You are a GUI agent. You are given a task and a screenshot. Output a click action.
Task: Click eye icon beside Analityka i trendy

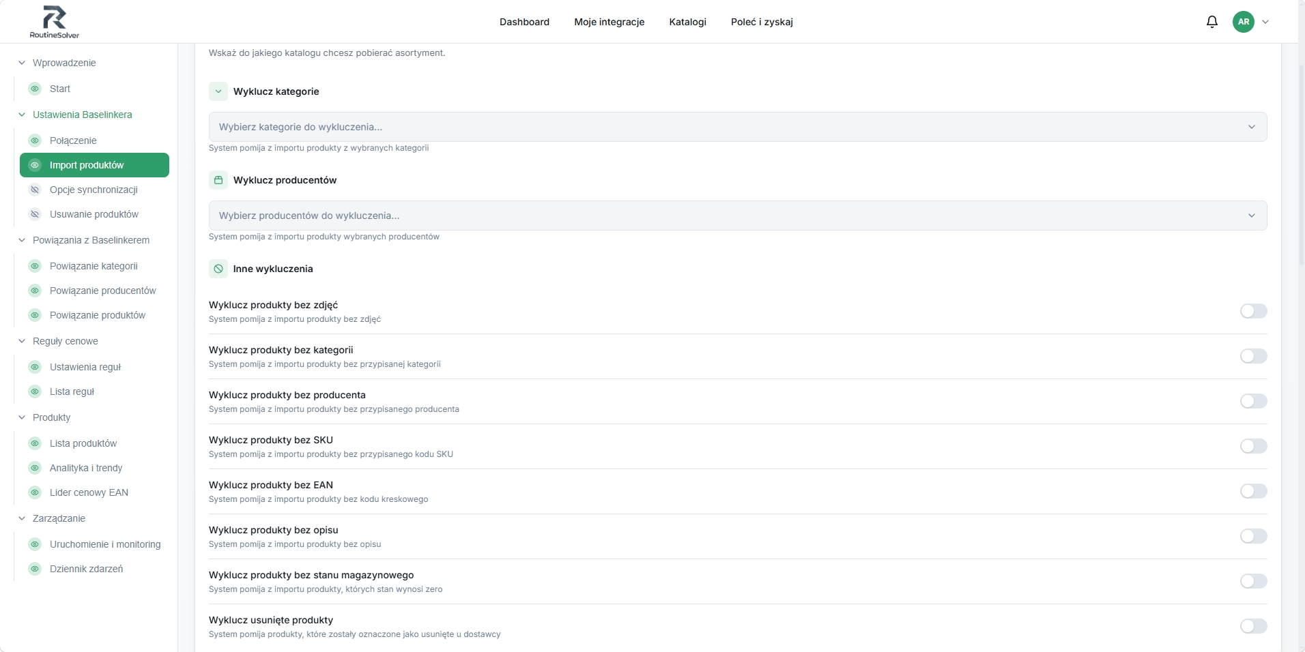35,468
